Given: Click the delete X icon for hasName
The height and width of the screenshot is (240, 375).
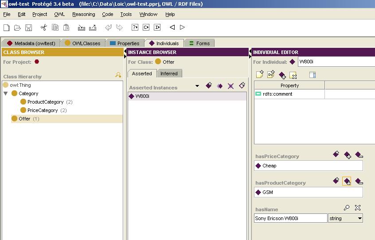Looking at the screenshot, I should click(358, 208).
